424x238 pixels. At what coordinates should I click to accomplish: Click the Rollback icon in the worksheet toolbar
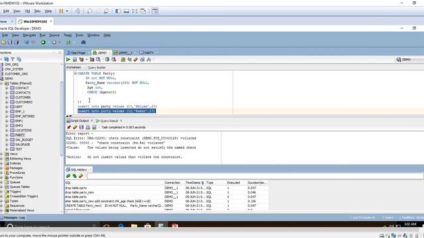[x=114, y=59]
